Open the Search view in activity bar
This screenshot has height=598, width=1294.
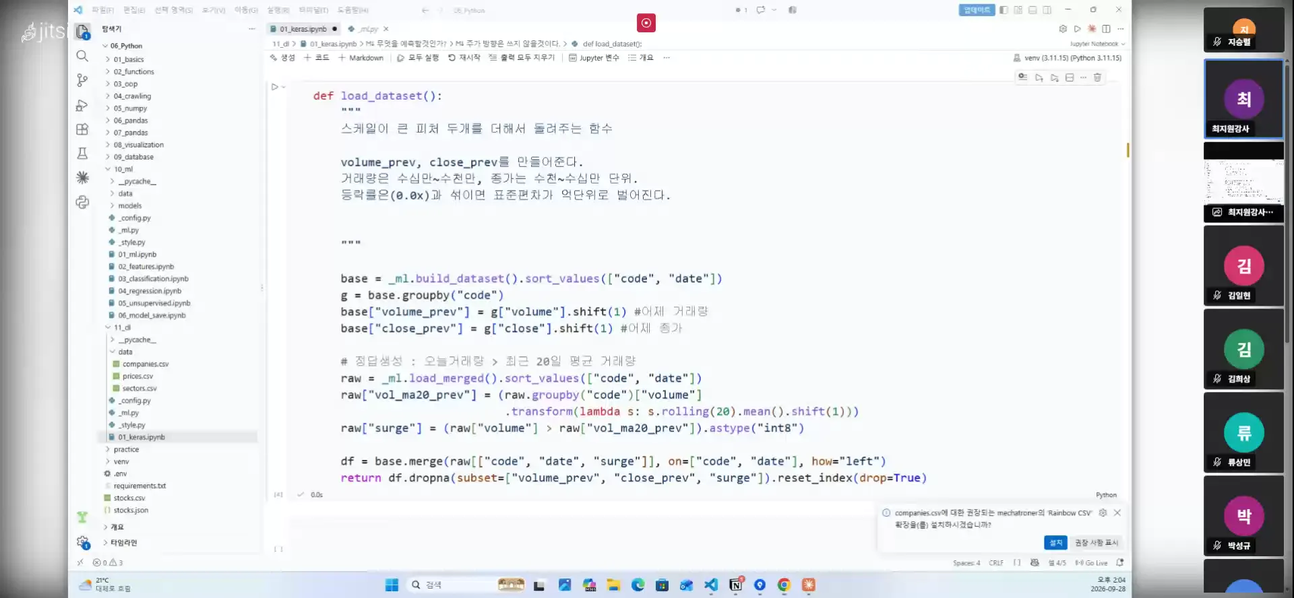pyautogui.click(x=82, y=56)
